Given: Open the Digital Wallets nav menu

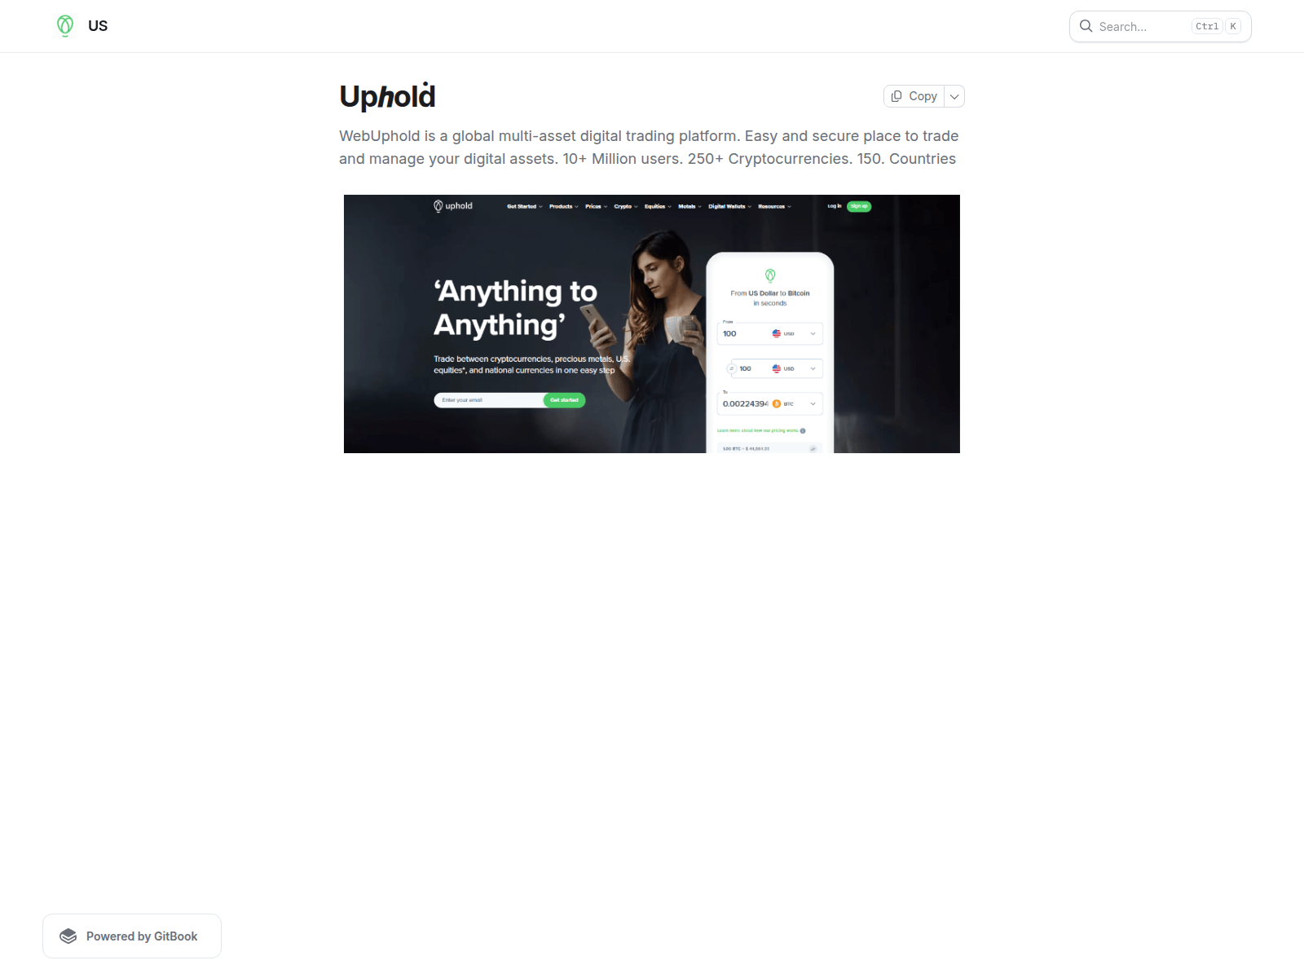Looking at the screenshot, I should click(729, 207).
